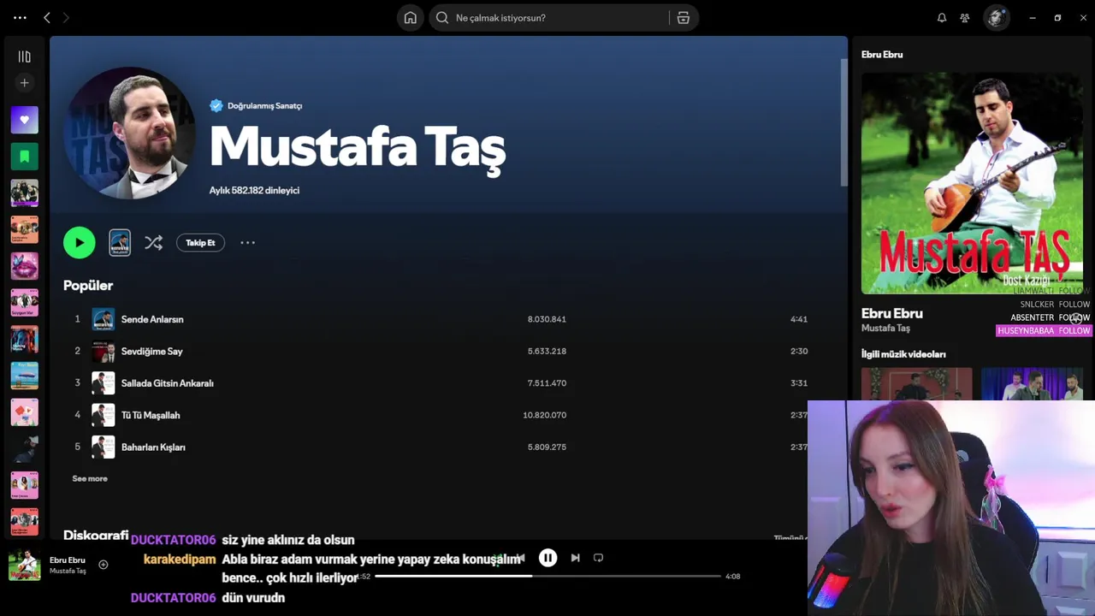Open Mustafa Taş artist link in the bottom bar
This screenshot has width=1095, height=616.
tap(68, 571)
